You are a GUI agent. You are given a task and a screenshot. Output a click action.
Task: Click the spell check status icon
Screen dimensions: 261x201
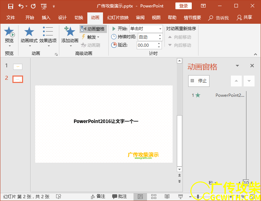point(59,197)
